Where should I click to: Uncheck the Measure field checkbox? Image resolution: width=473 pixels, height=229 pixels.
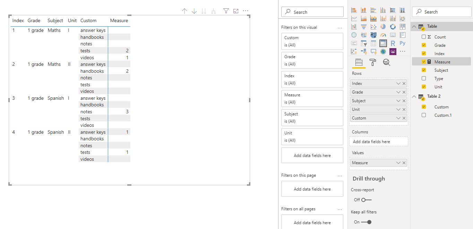[x=424, y=62]
